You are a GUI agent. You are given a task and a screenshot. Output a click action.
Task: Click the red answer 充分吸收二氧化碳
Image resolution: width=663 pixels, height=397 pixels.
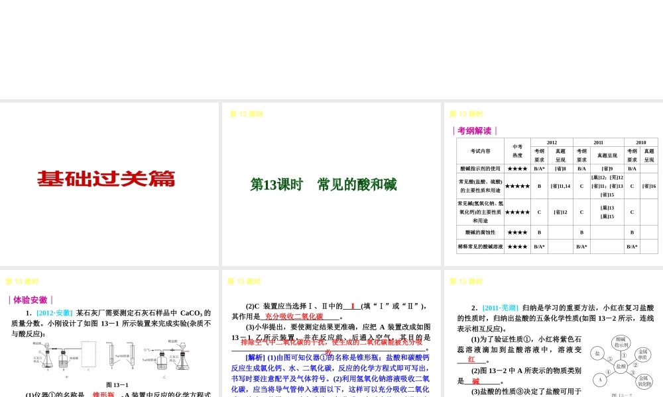click(294, 316)
